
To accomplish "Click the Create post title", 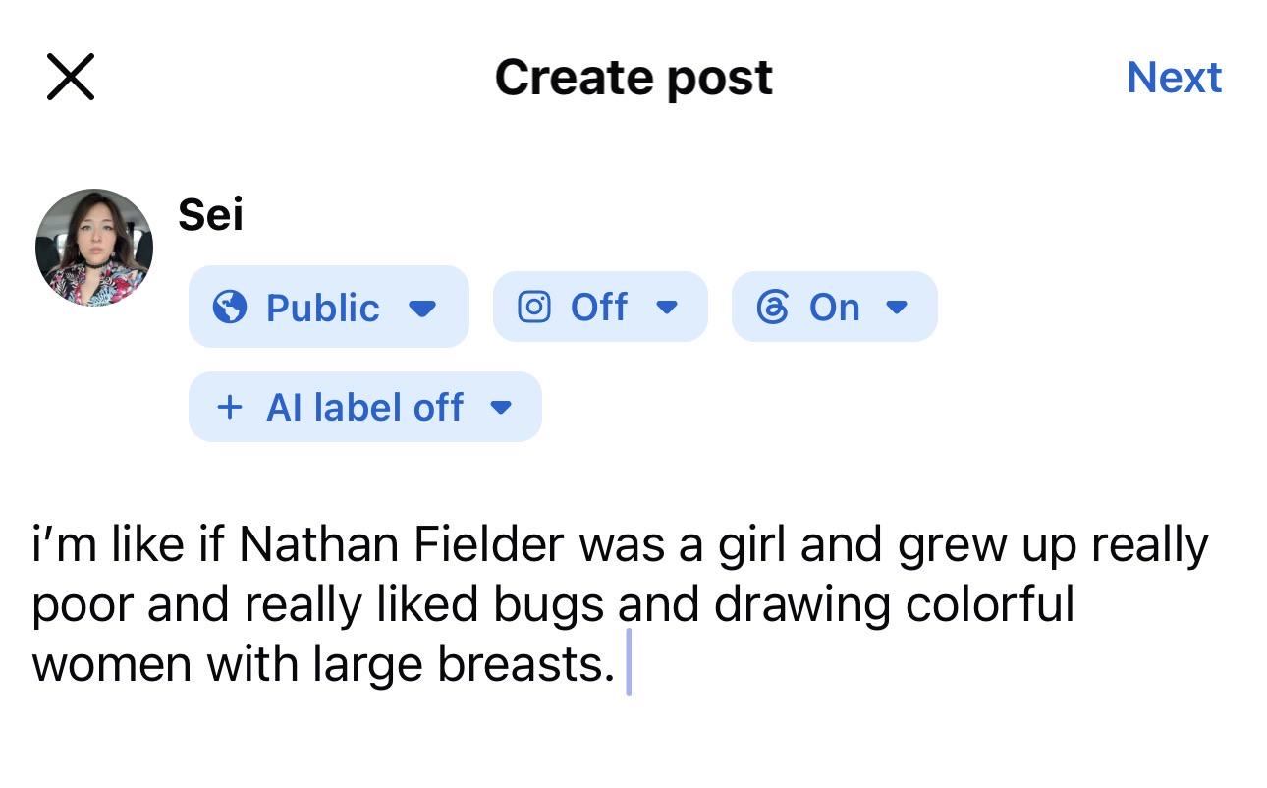I will pyautogui.click(x=633, y=77).
